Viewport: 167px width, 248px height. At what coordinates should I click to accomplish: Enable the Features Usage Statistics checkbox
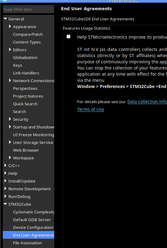(x=68, y=36)
